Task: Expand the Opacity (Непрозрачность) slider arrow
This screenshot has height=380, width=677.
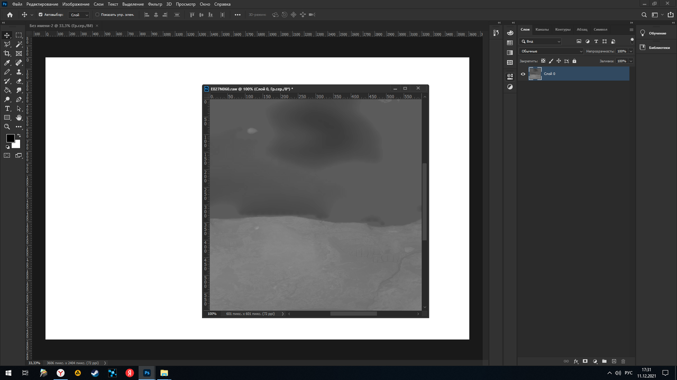Action: tap(631, 51)
